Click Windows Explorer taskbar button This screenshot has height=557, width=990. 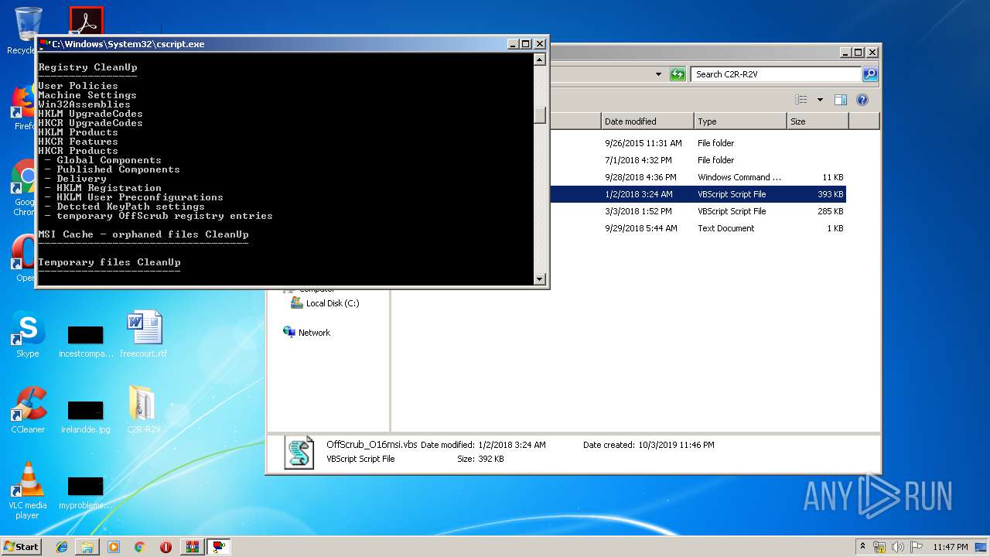point(87,547)
